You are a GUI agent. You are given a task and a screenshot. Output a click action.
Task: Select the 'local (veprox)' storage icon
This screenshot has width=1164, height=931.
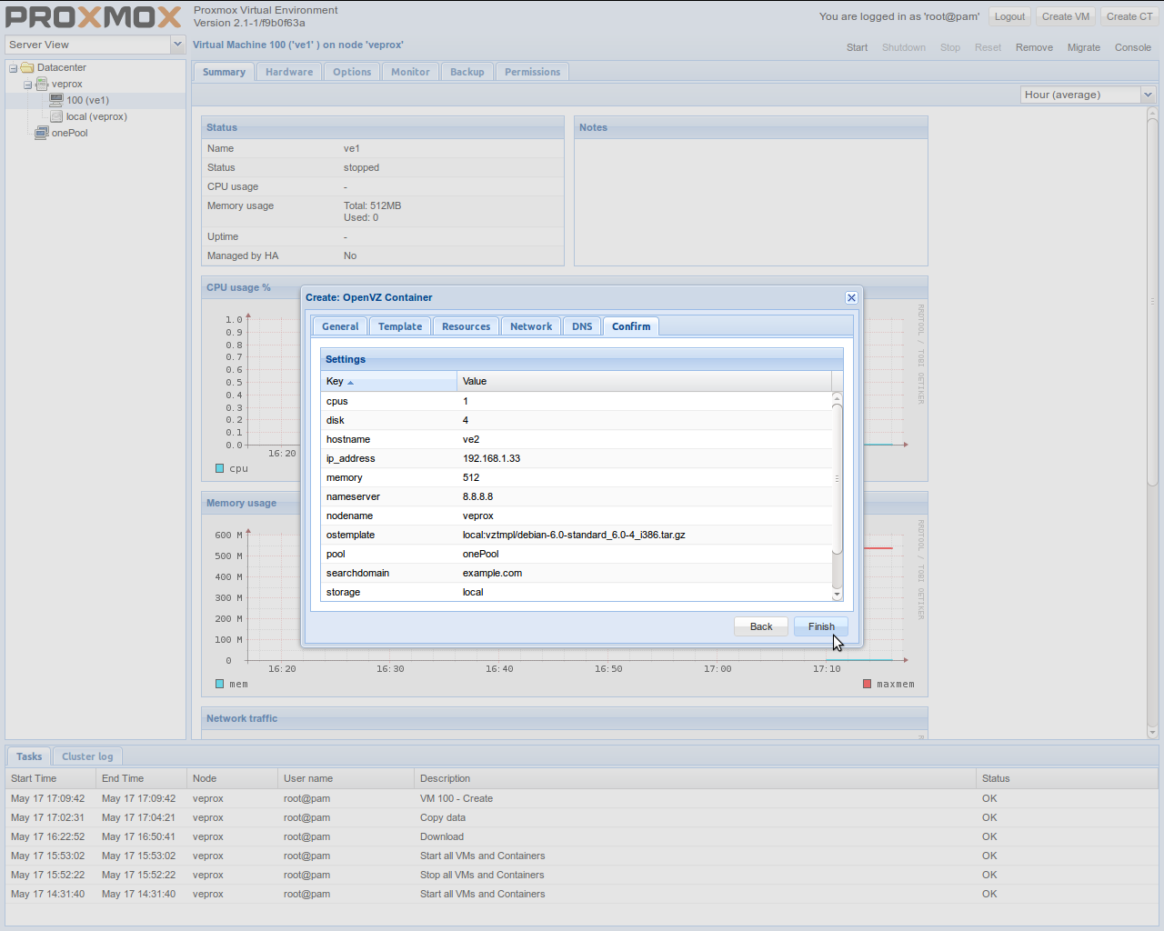pyautogui.click(x=55, y=116)
